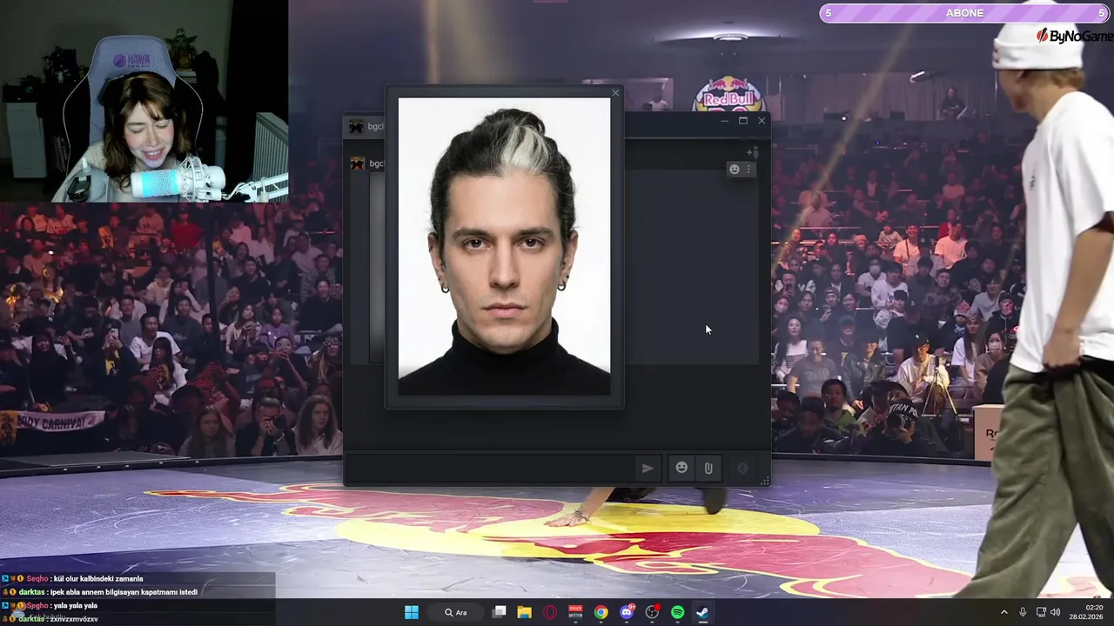
Task: Open message options three-dot menu
Action: click(748, 170)
